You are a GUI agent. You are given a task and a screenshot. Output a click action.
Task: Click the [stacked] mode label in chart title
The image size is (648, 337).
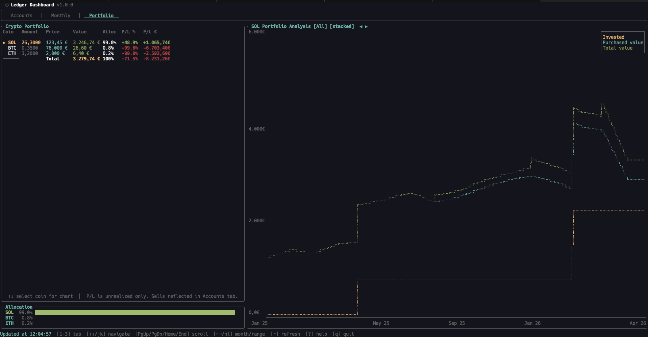pyautogui.click(x=342, y=26)
